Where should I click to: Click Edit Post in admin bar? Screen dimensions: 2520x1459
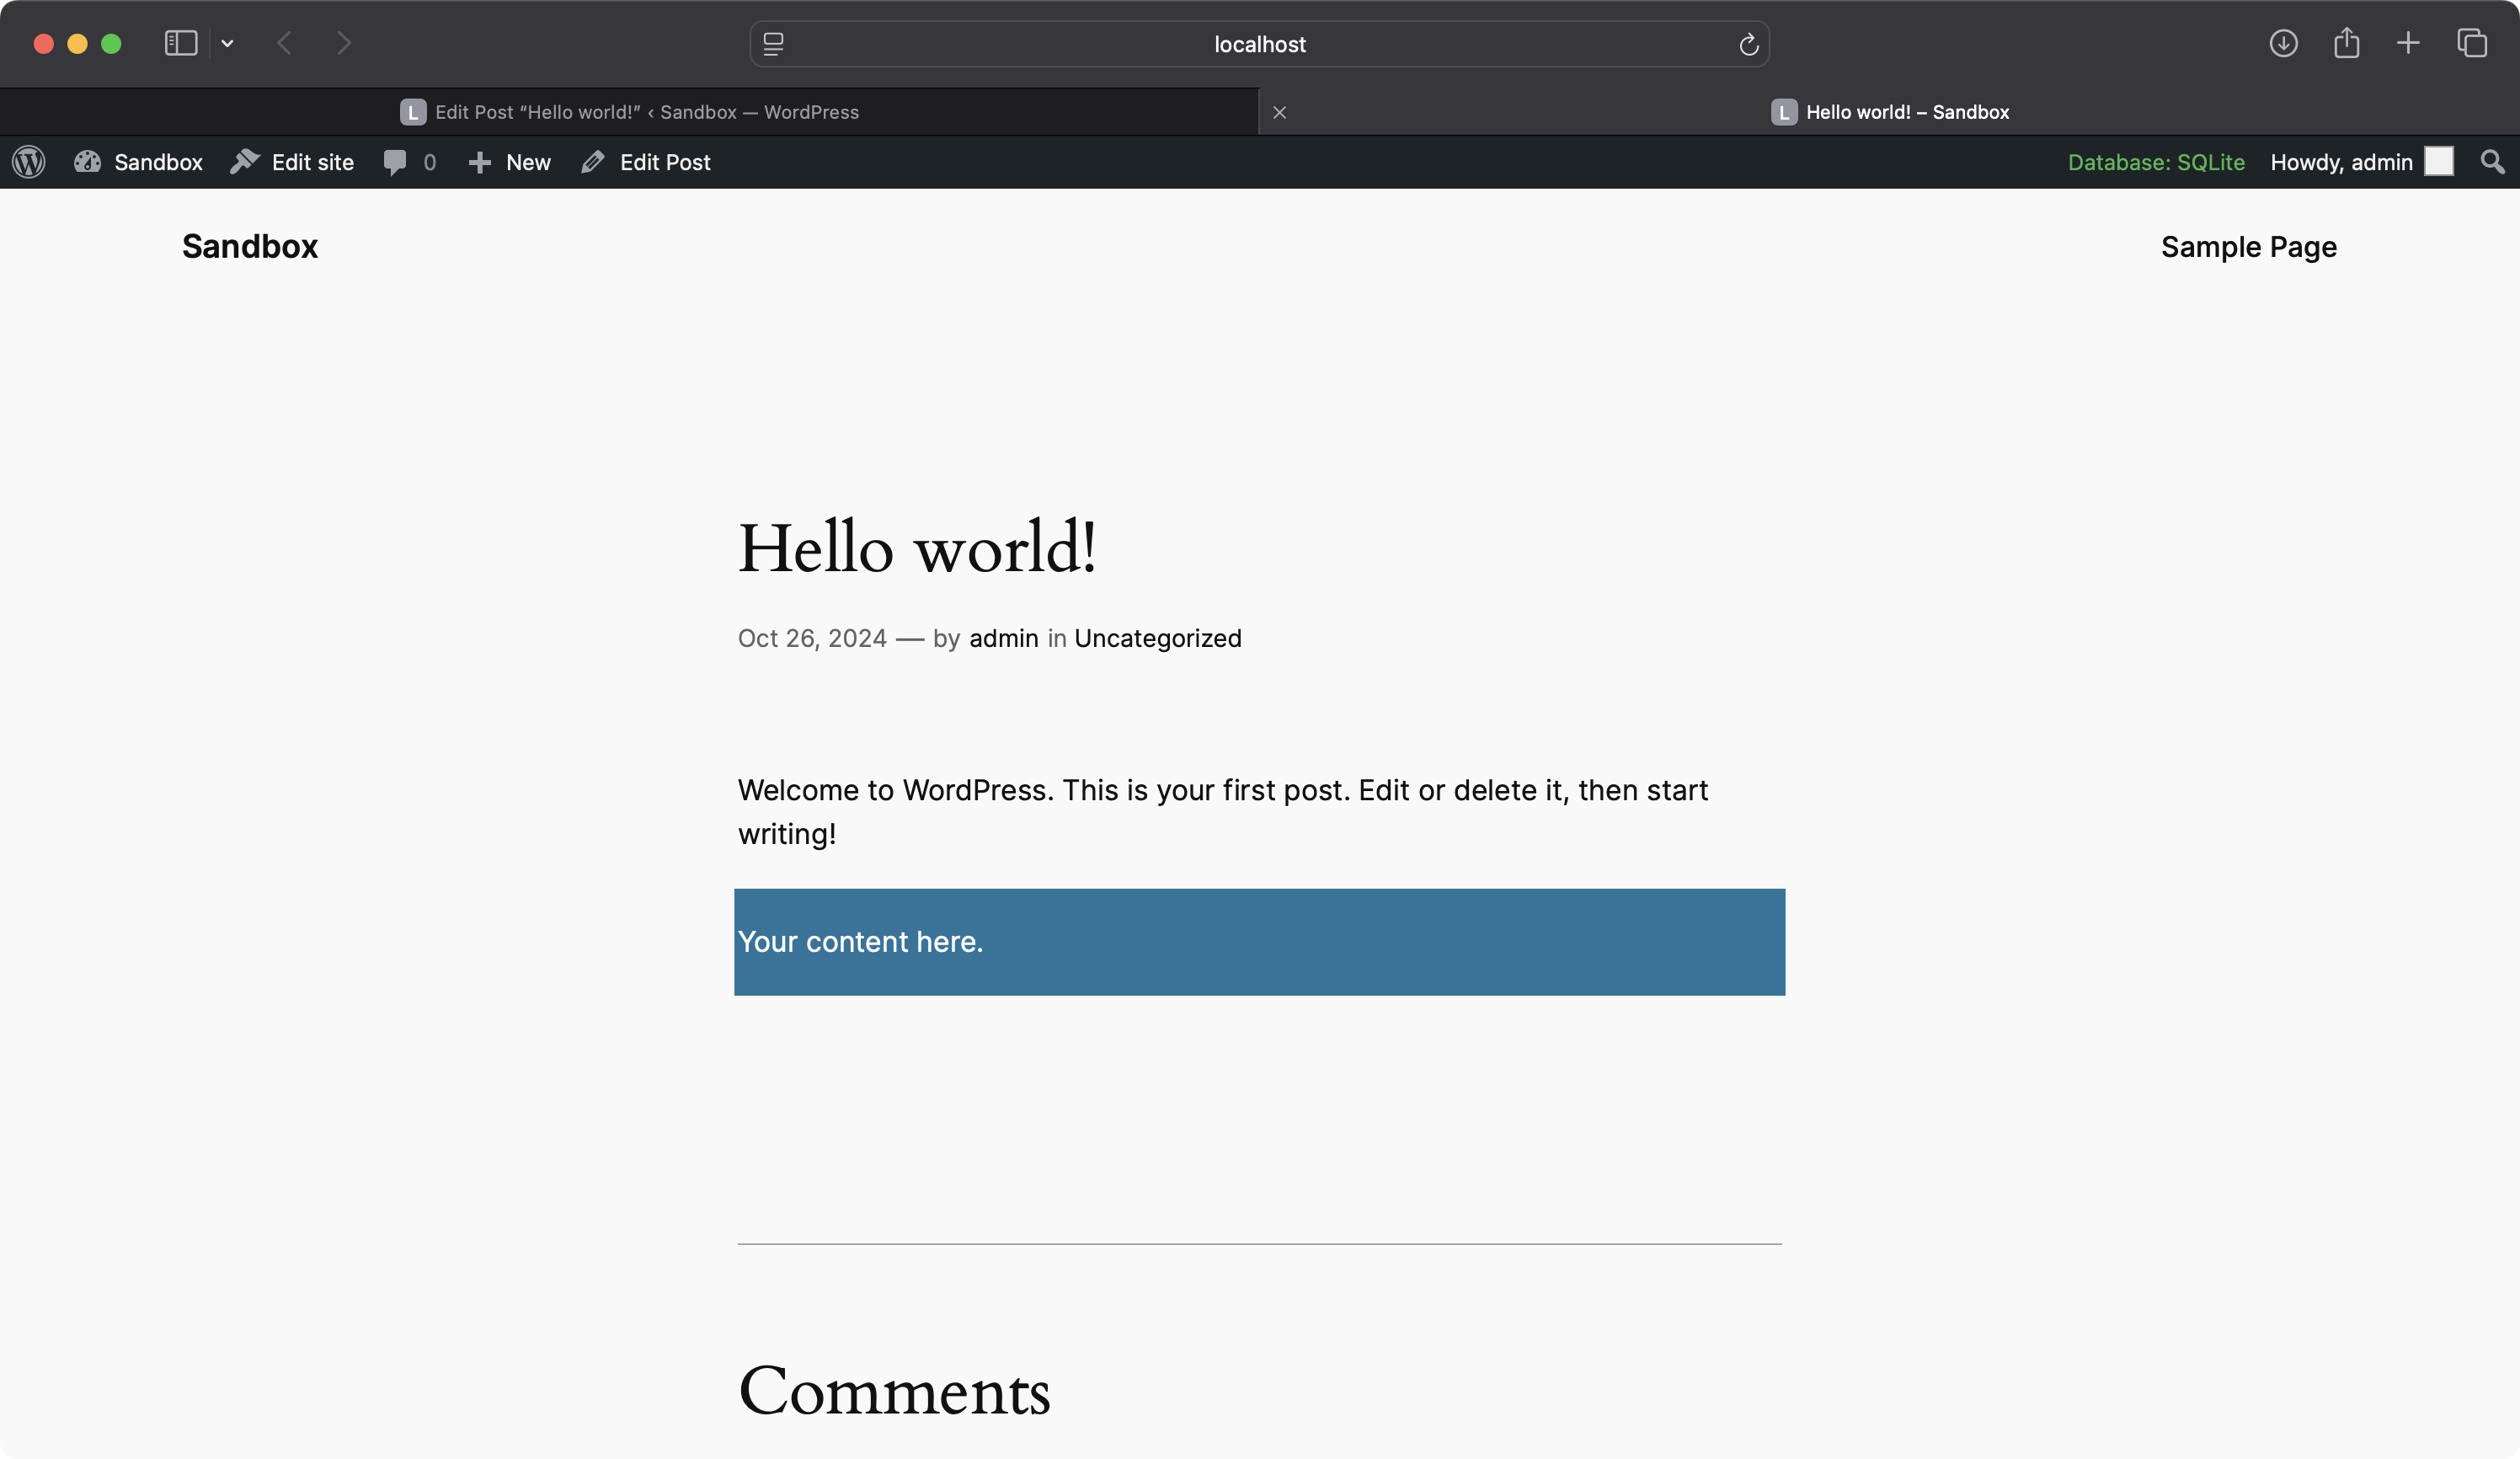point(646,162)
